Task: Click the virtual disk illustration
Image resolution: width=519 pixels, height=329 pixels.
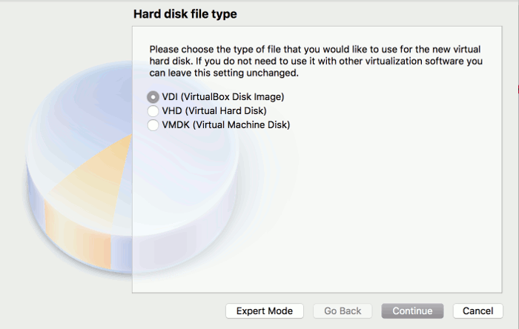Action: point(133,167)
